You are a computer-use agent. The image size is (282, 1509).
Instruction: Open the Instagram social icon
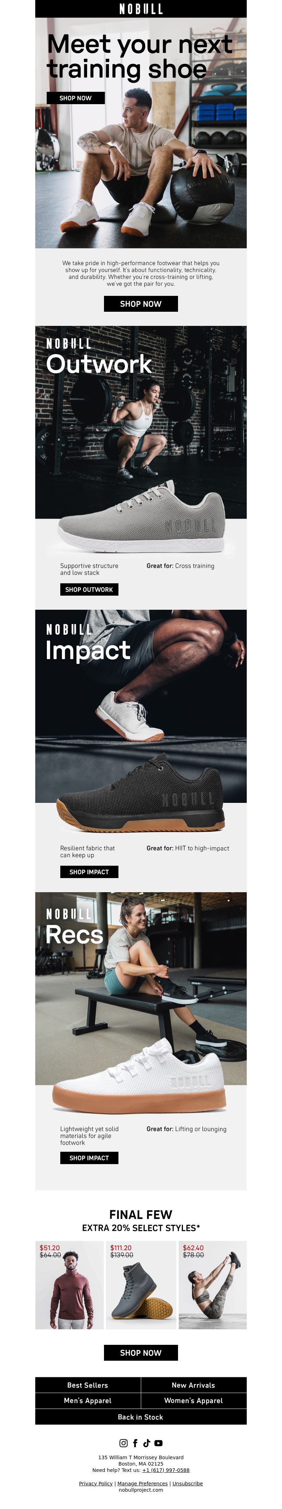tap(123, 1443)
